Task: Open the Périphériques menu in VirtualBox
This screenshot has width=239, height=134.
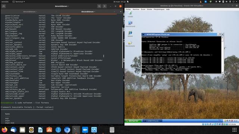Action: 159,9
